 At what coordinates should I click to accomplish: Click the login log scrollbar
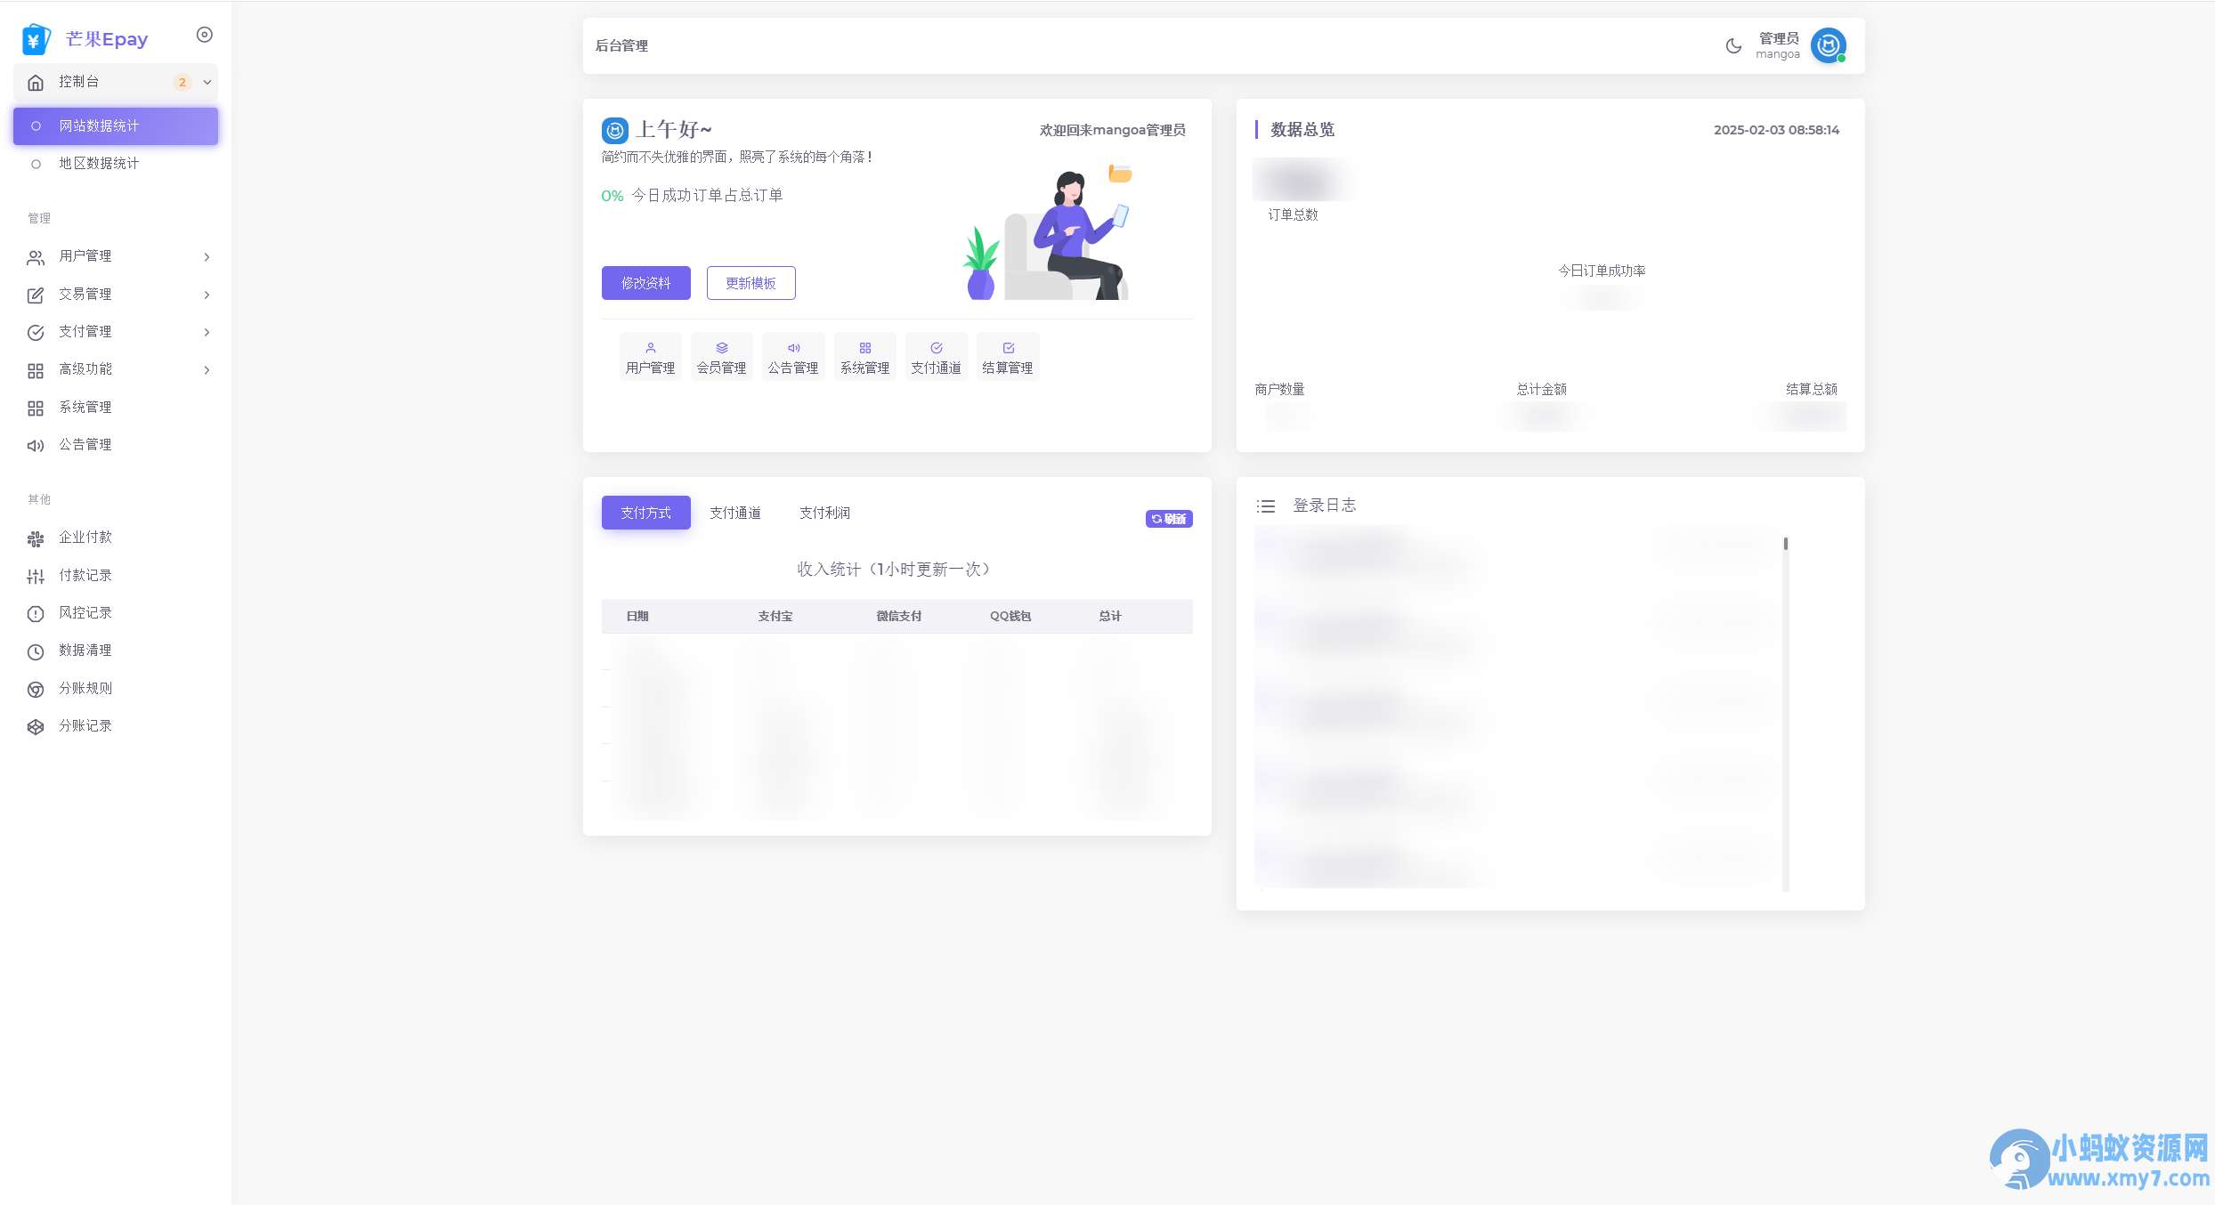point(1785,544)
